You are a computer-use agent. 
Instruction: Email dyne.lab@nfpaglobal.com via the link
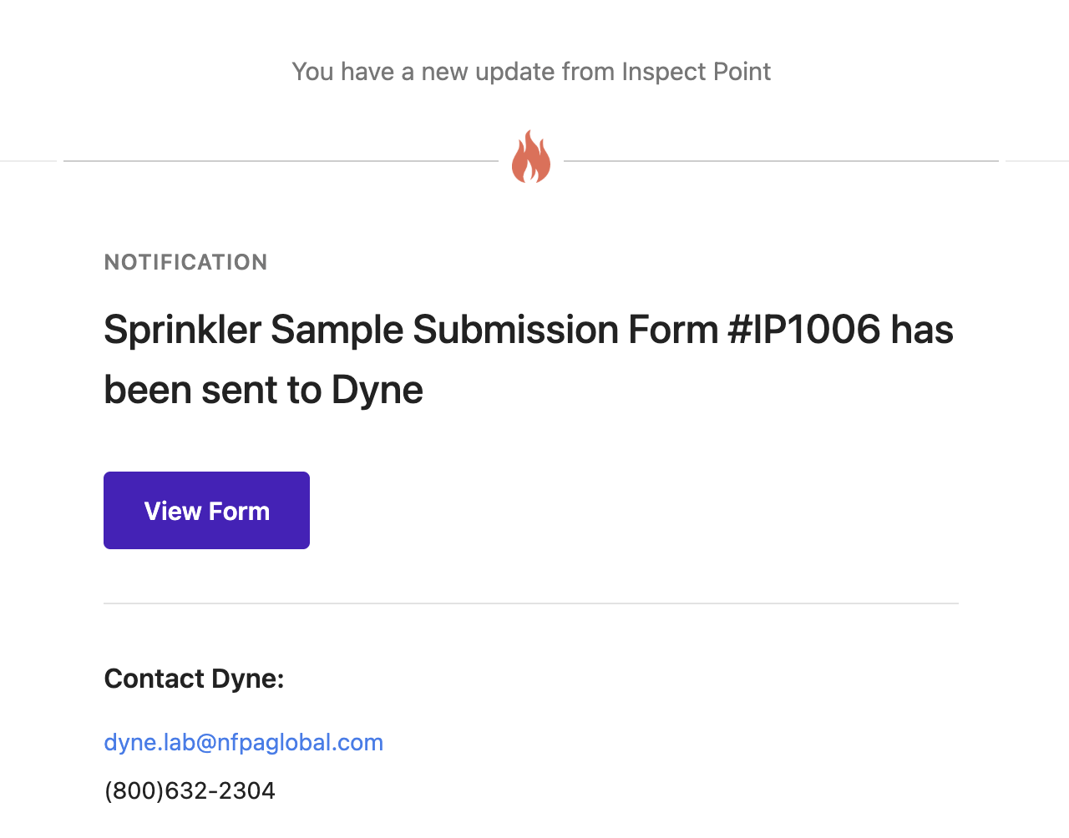(243, 742)
